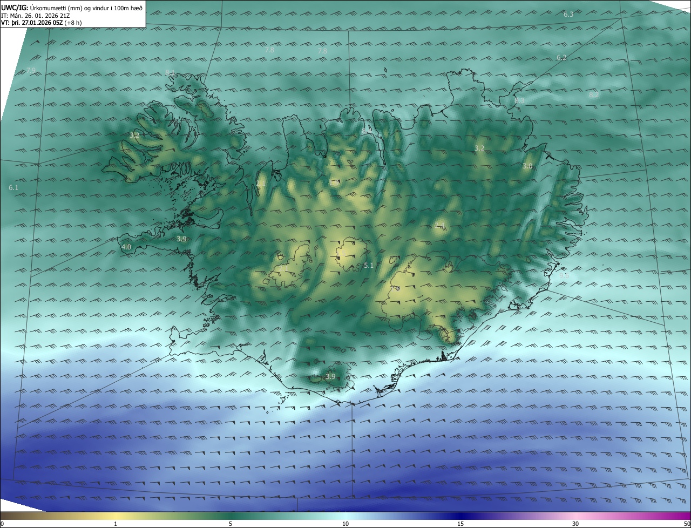Click the 8.3 value near northeast coast
Screen dimensions: 691x528
pyautogui.click(x=519, y=100)
